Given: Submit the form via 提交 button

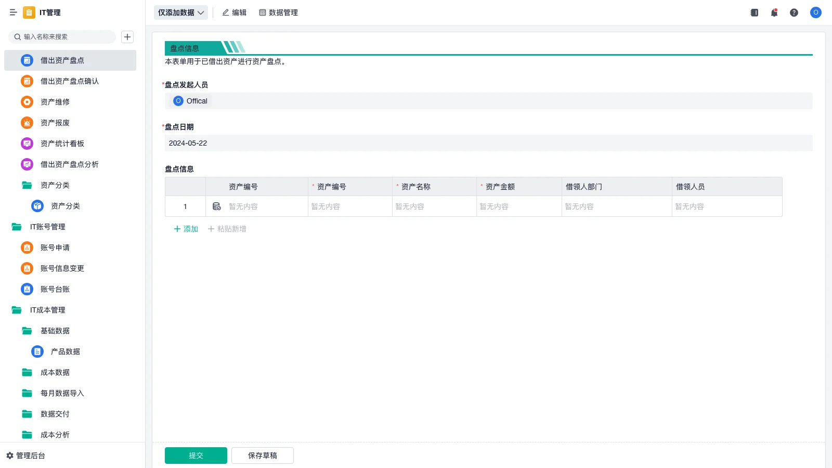Looking at the screenshot, I should pyautogui.click(x=196, y=455).
